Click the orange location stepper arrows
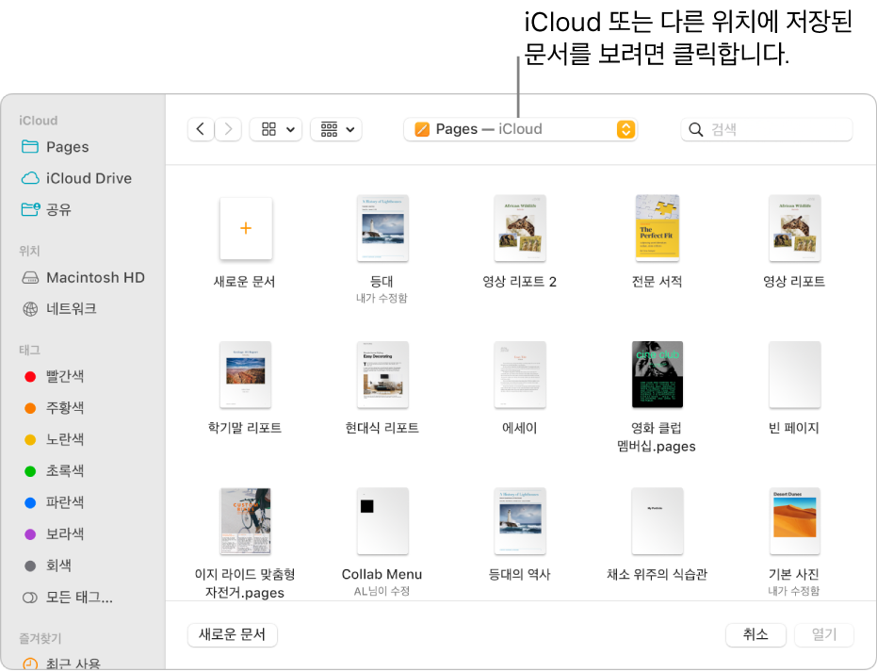877x672 pixels. click(x=625, y=129)
